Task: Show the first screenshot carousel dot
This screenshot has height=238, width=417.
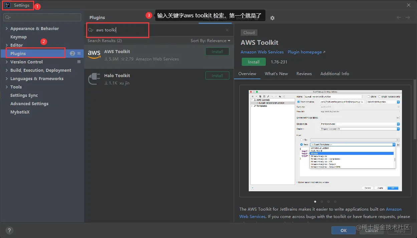Action: [315, 202]
